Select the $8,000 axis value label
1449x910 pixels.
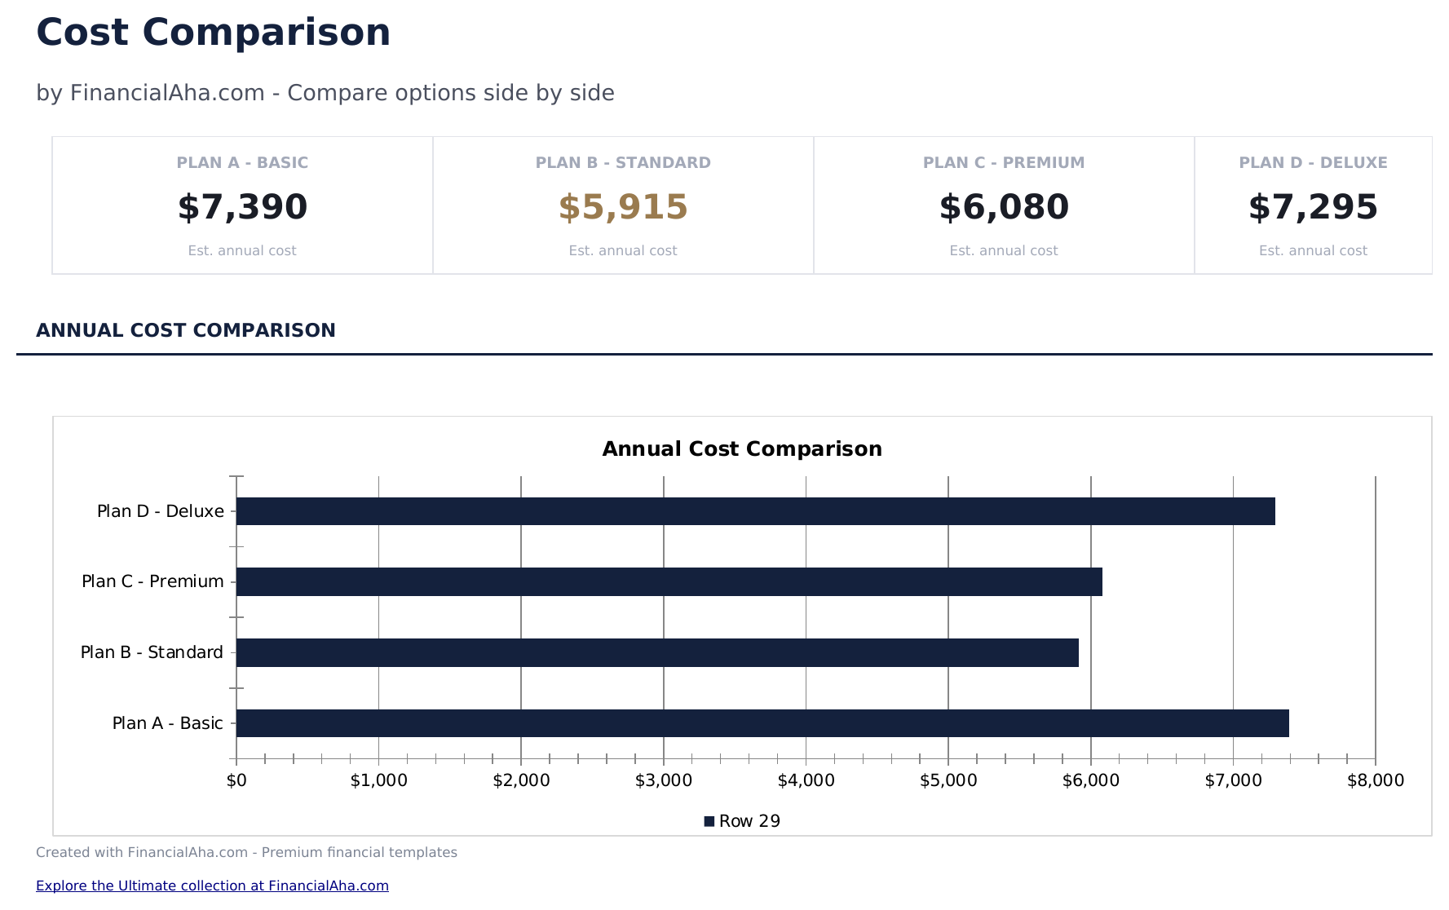point(1376,780)
